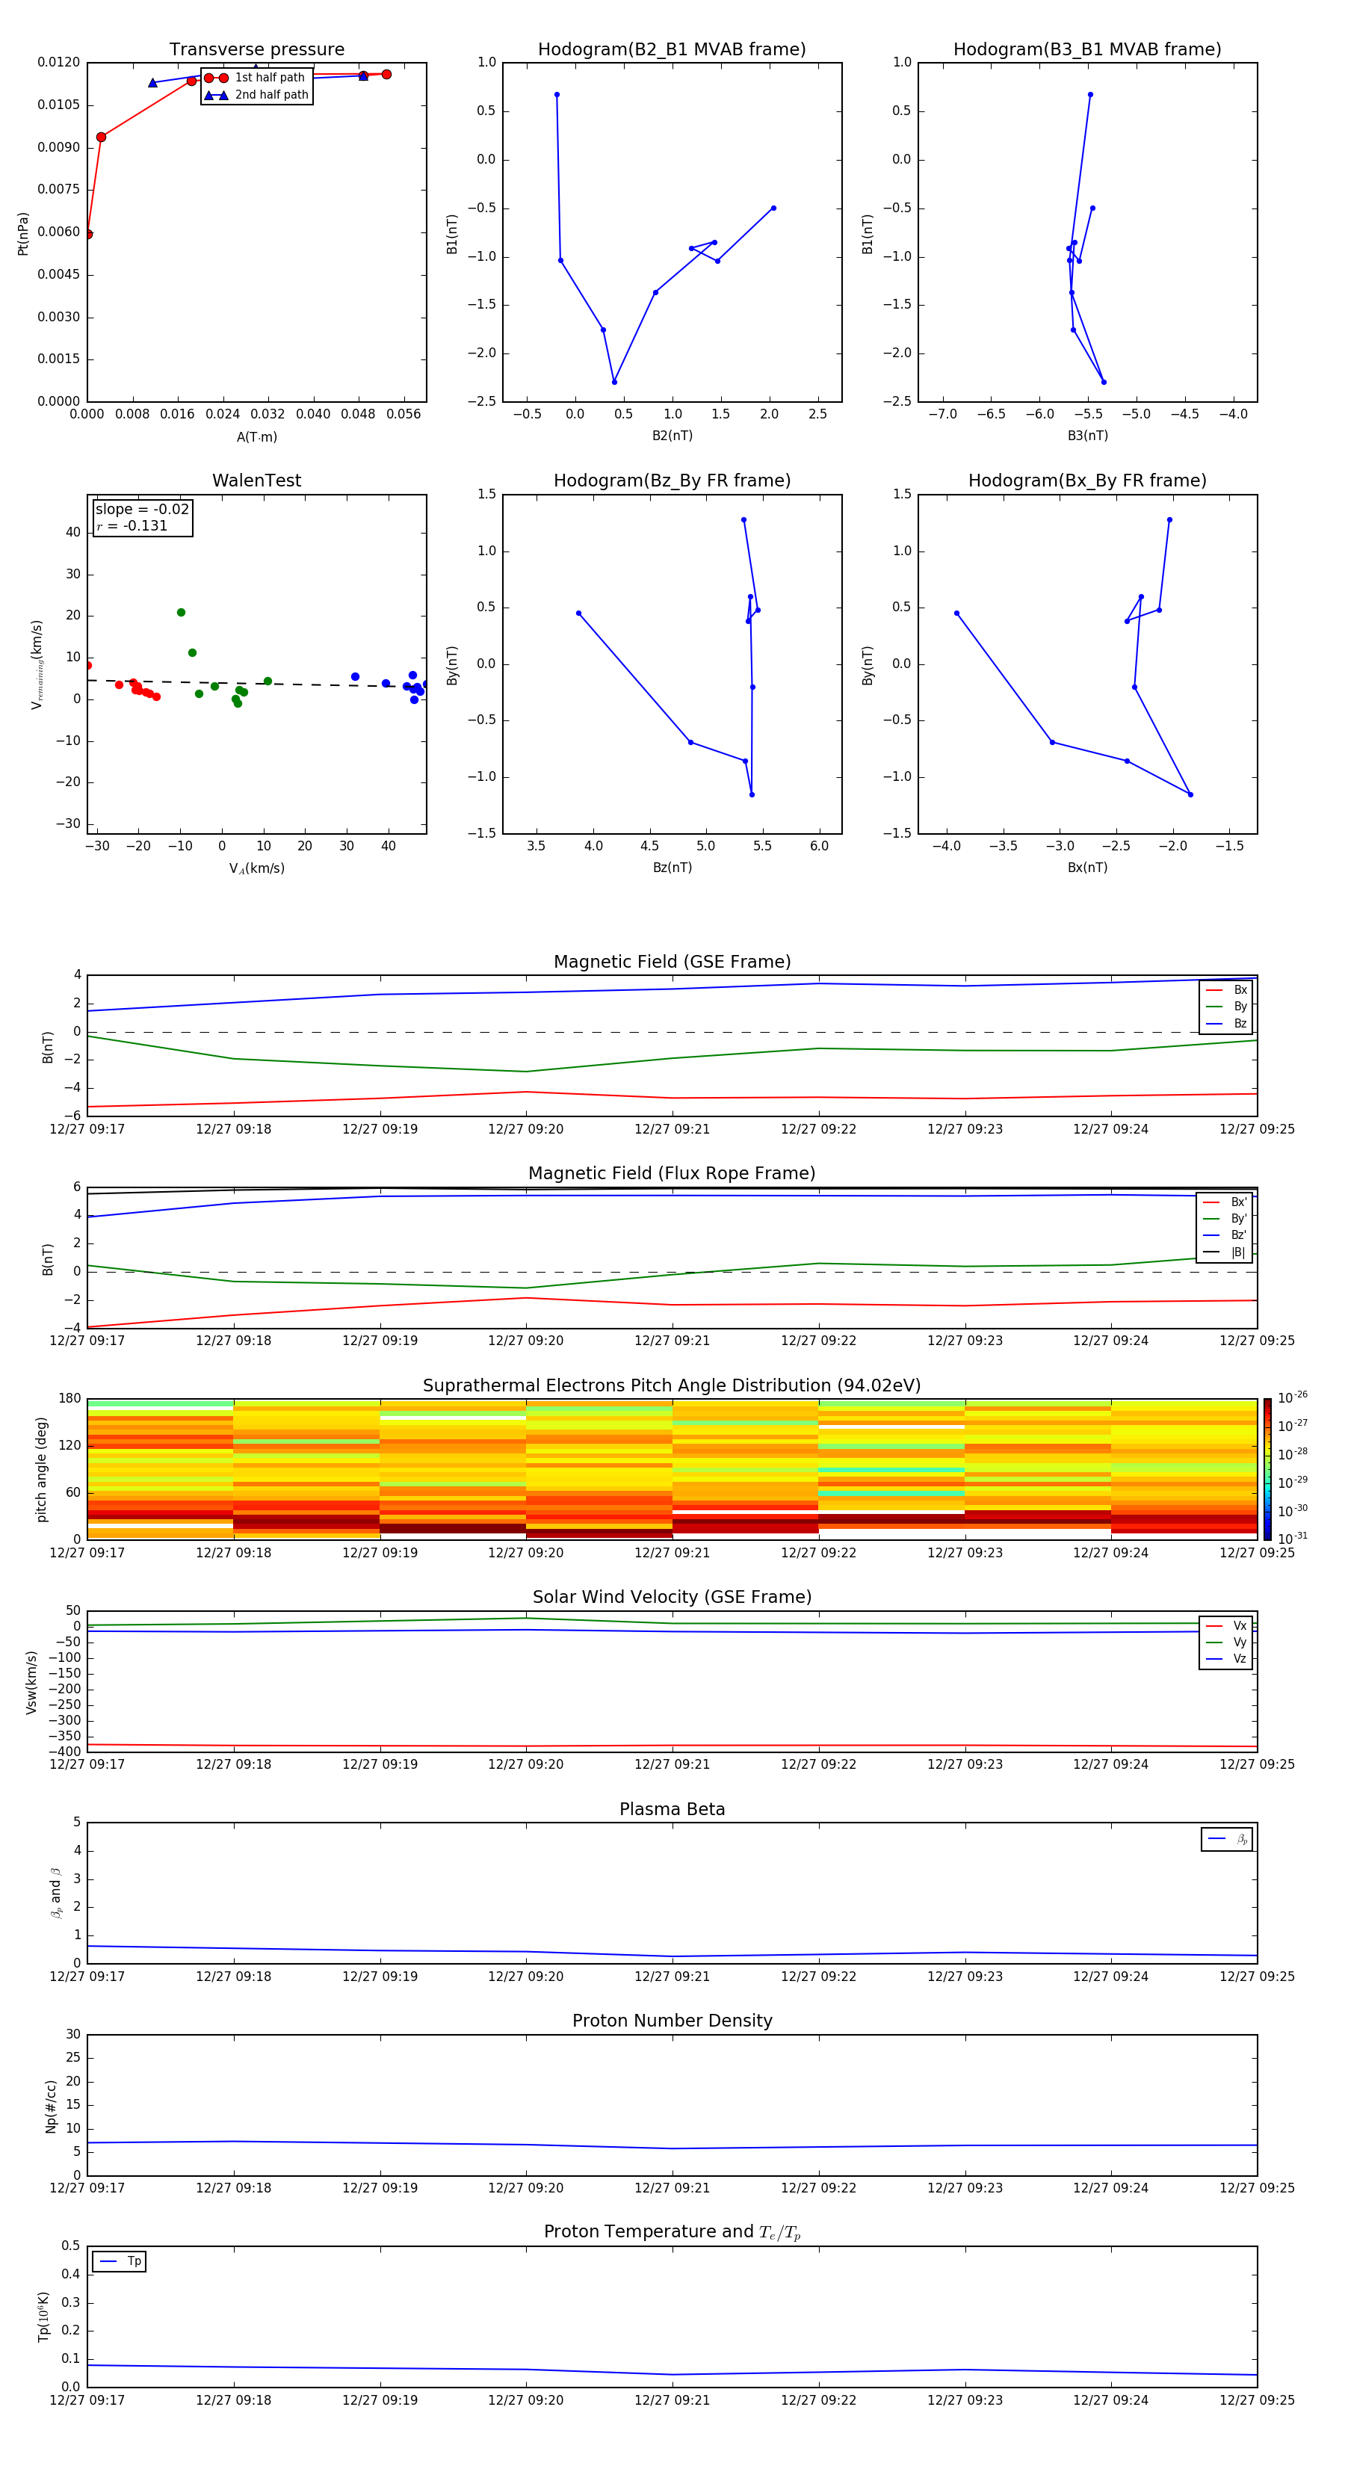Viewport: 1345px width, 2466px height.
Task: Click "12/27 09:25" tick under Proton Temperature
Action: click(x=1257, y=2400)
